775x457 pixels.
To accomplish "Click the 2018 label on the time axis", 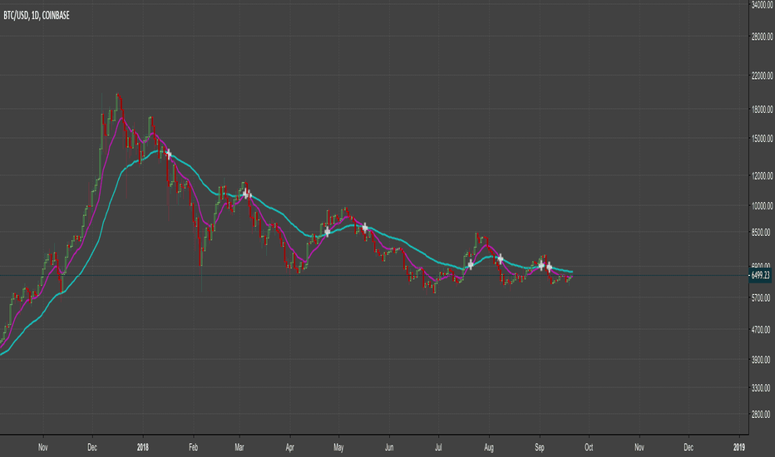I will (x=143, y=448).
